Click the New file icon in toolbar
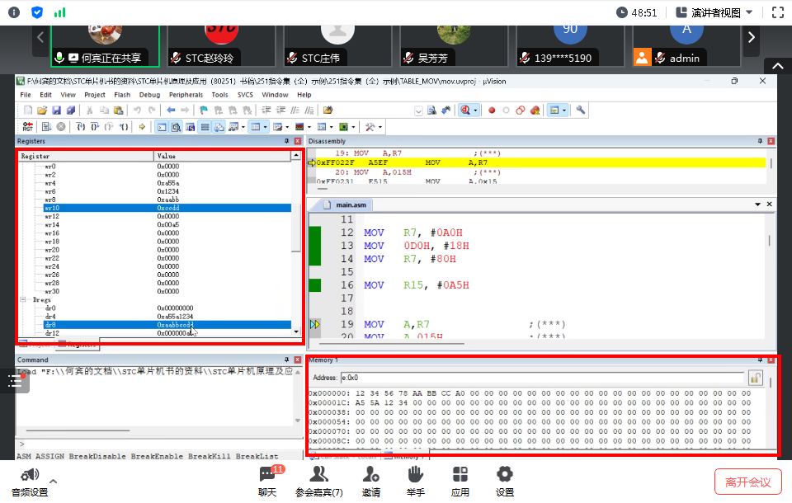The image size is (792, 503). click(28, 110)
